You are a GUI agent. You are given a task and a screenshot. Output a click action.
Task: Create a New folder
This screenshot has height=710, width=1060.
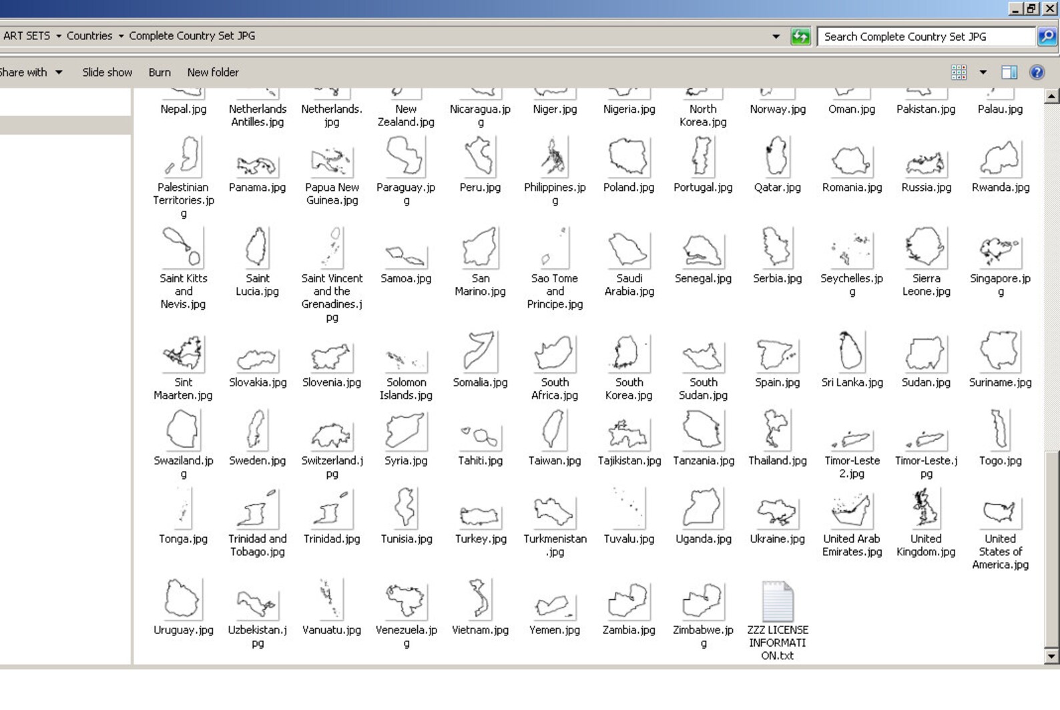coord(213,72)
